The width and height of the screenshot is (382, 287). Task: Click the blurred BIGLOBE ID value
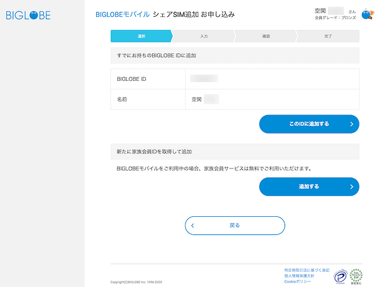tap(204, 79)
